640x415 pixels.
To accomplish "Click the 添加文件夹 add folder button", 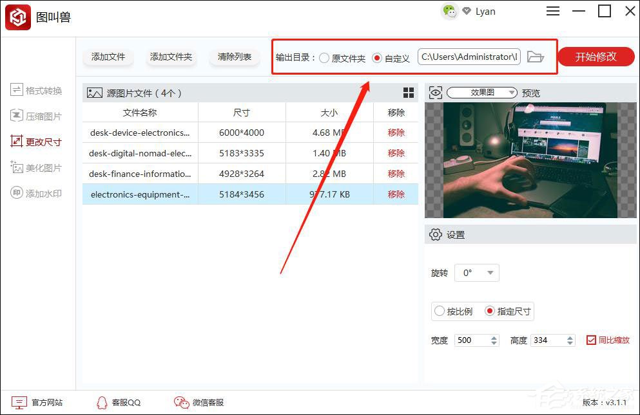I will (171, 57).
